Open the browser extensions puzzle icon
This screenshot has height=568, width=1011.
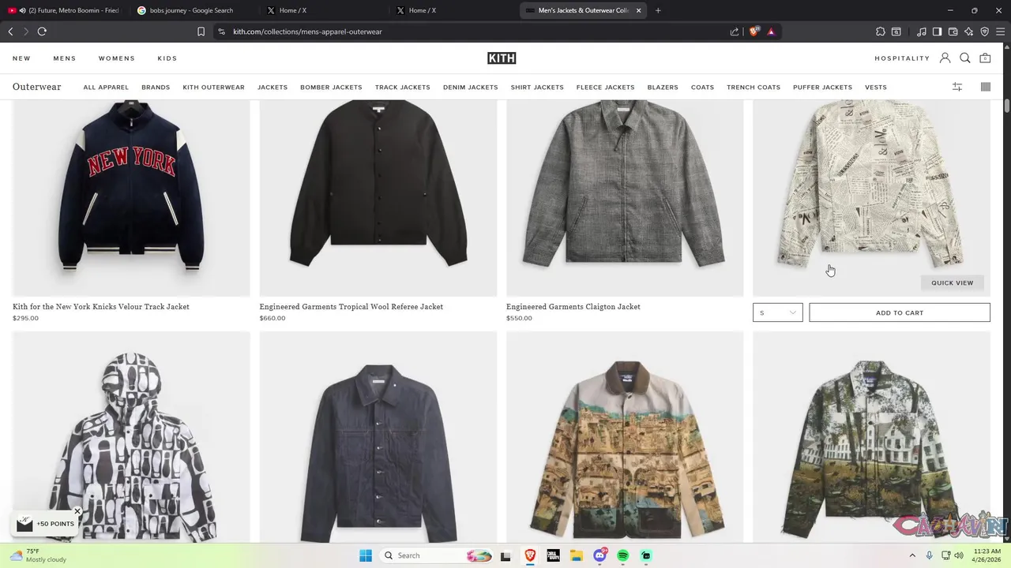pyautogui.click(x=881, y=32)
